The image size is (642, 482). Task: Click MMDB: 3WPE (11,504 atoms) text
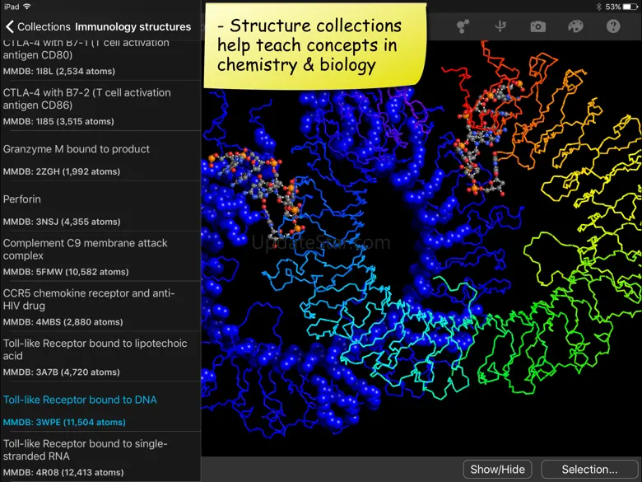pyautogui.click(x=64, y=422)
